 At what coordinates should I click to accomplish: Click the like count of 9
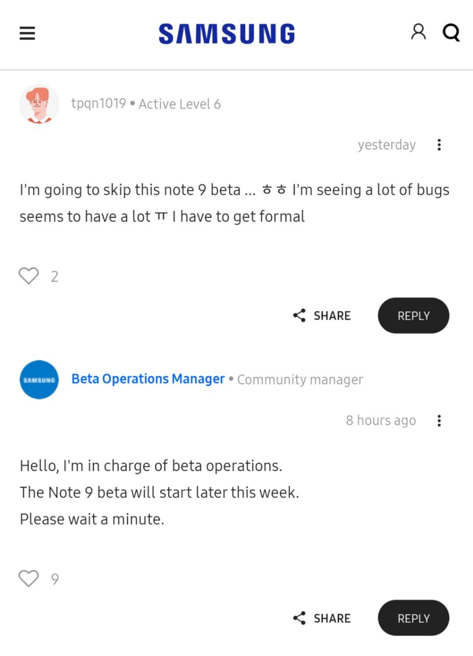[x=55, y=579]
